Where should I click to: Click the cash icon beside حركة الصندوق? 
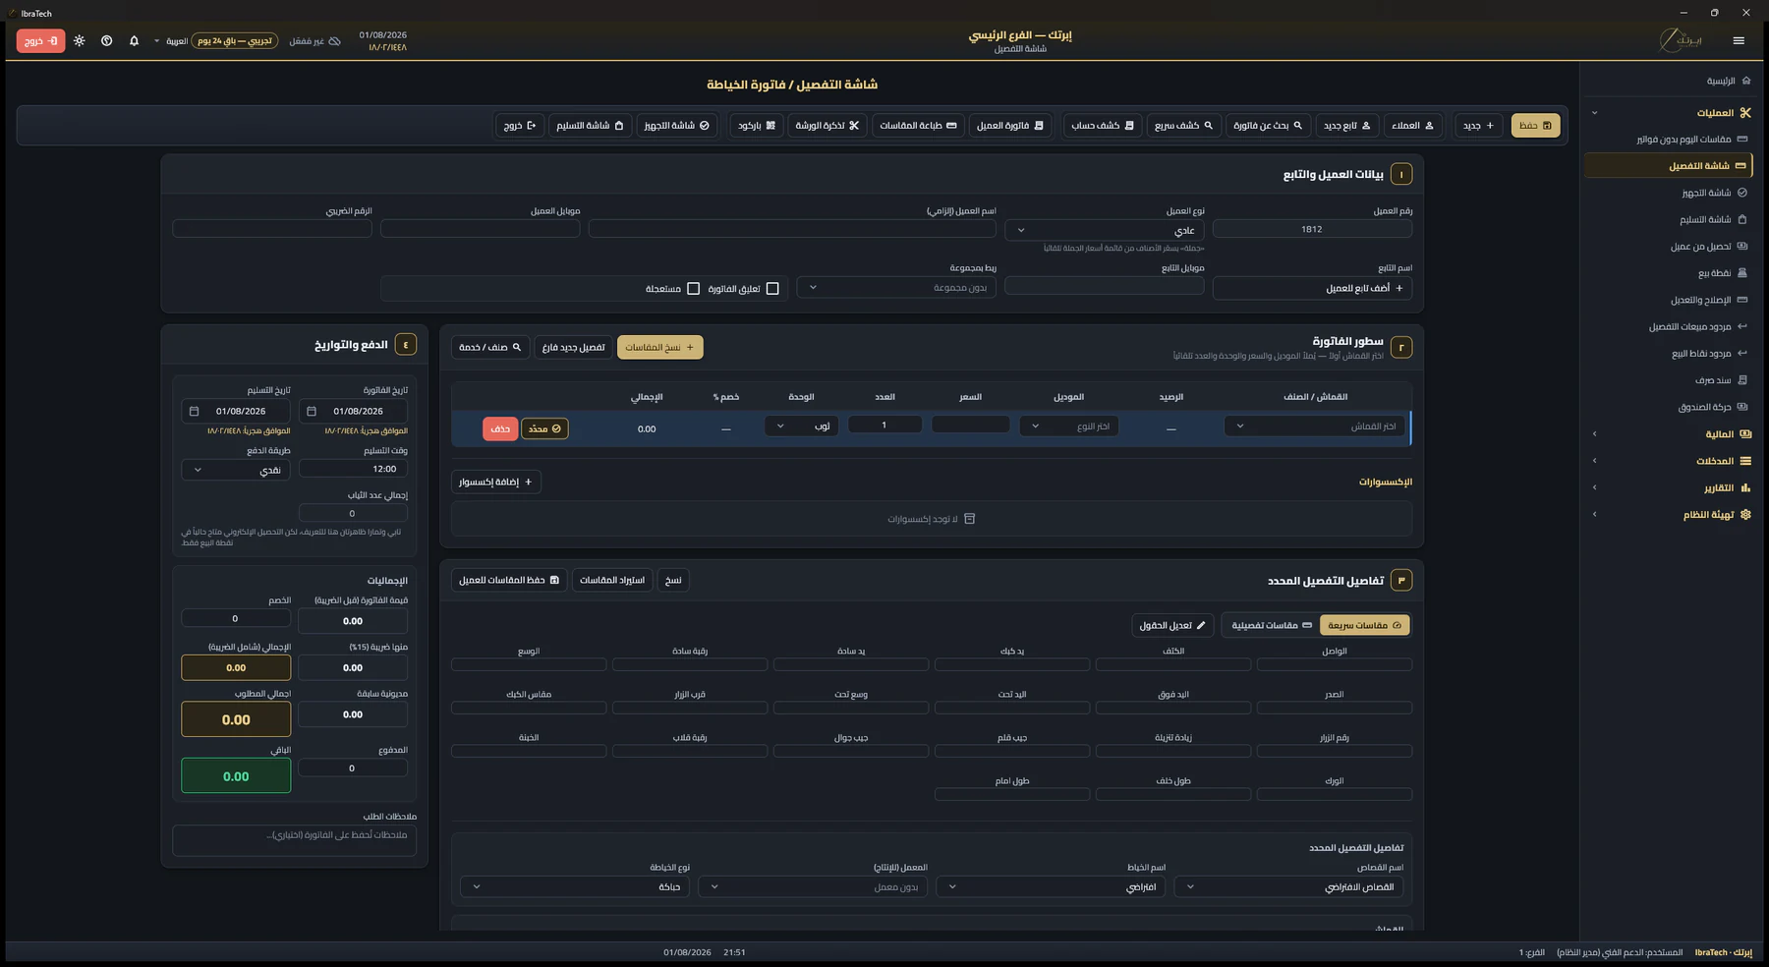(1742, 406)
